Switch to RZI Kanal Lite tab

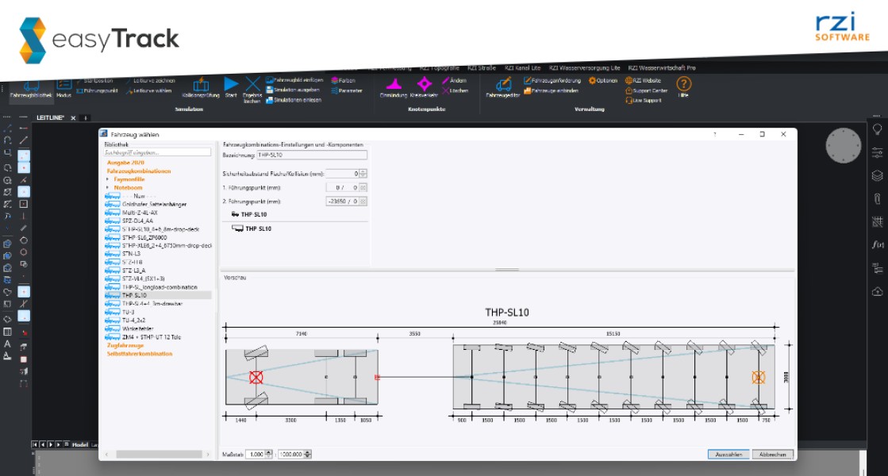(523, 68)
